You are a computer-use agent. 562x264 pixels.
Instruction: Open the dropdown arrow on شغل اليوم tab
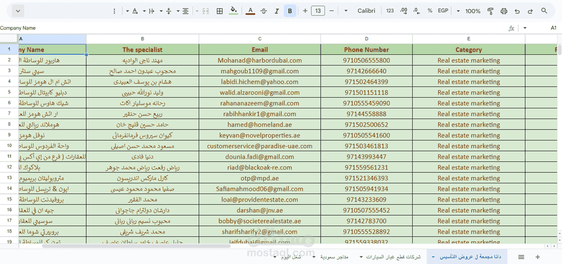(275, 257)
